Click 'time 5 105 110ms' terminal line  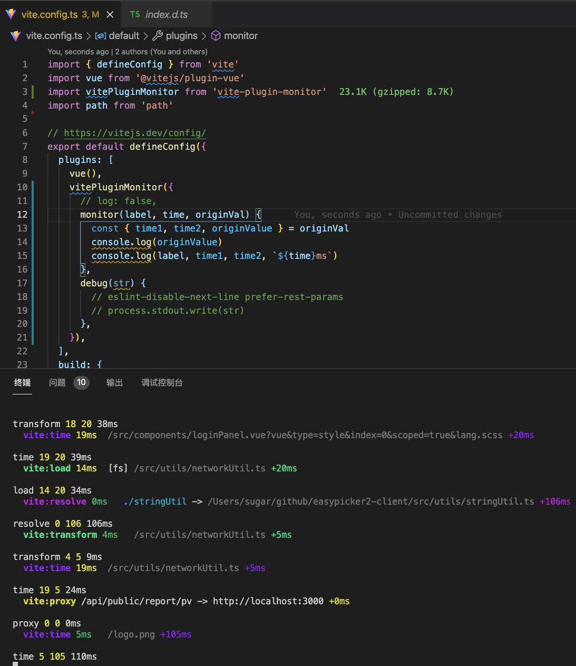55,657
